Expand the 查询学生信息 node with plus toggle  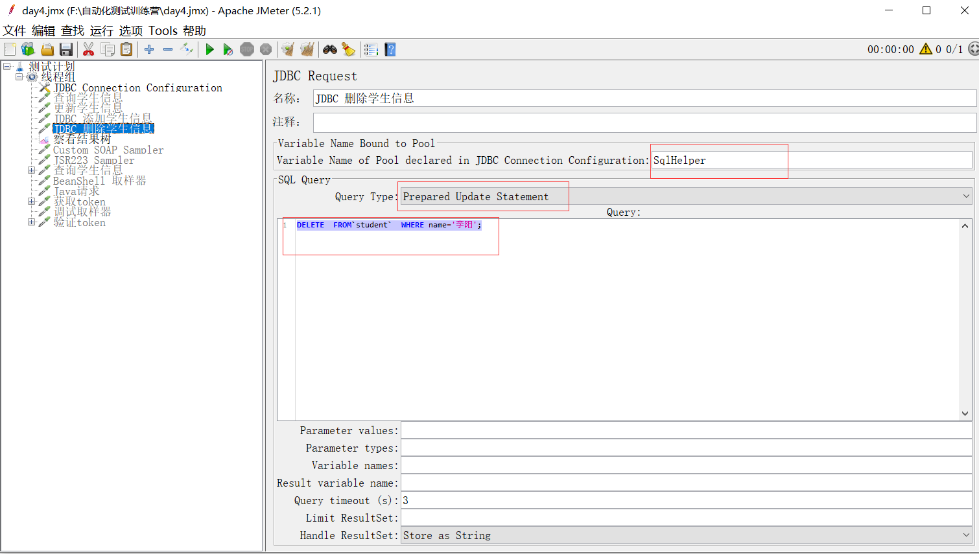[31, 170]
